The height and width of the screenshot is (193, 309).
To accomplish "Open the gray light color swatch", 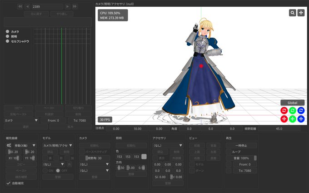I will 144,157.
